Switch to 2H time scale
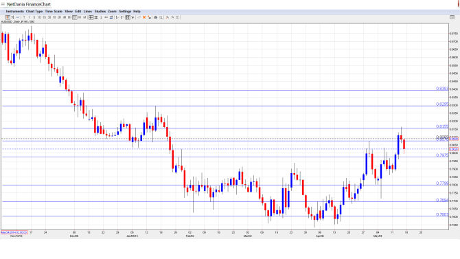This screenshot has width=460, height=259. click(59, 18)
